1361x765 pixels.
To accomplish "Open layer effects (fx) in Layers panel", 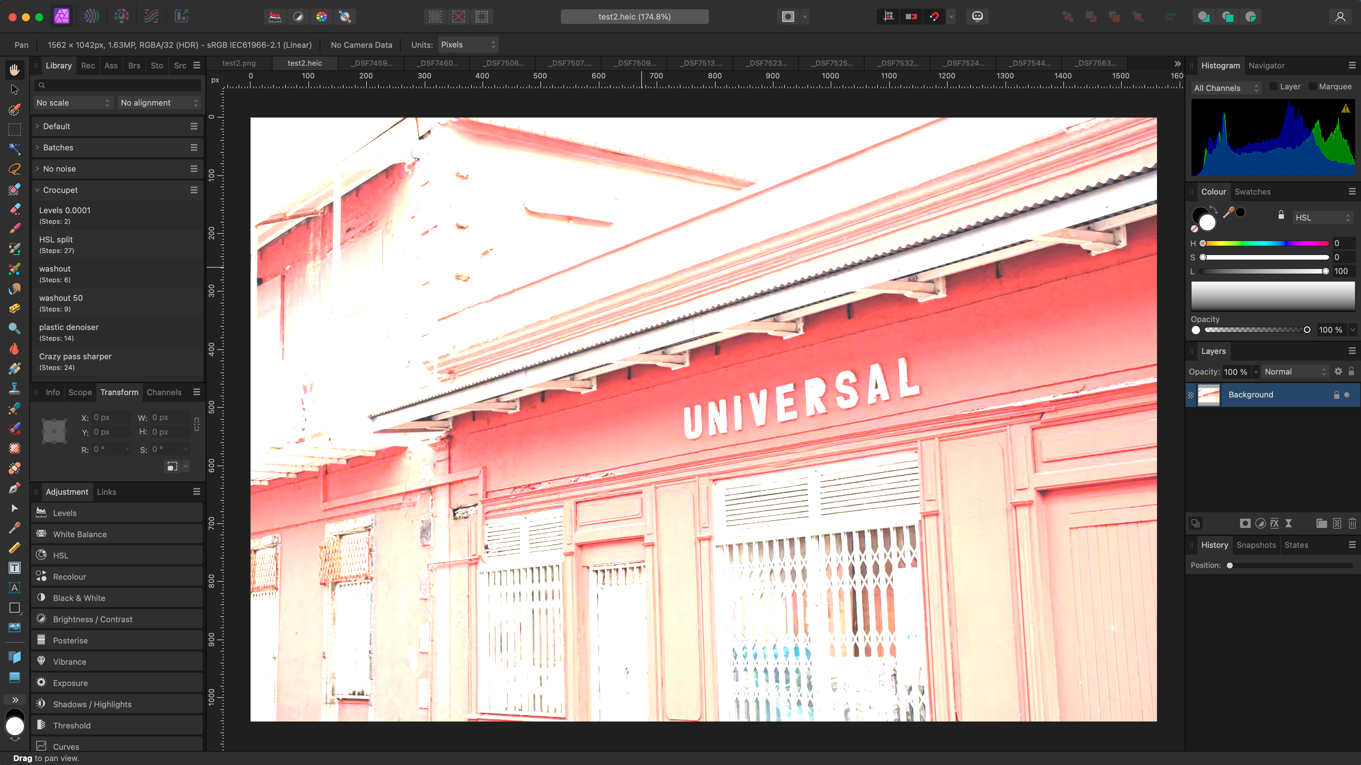I will click(x=1274, y=523).
